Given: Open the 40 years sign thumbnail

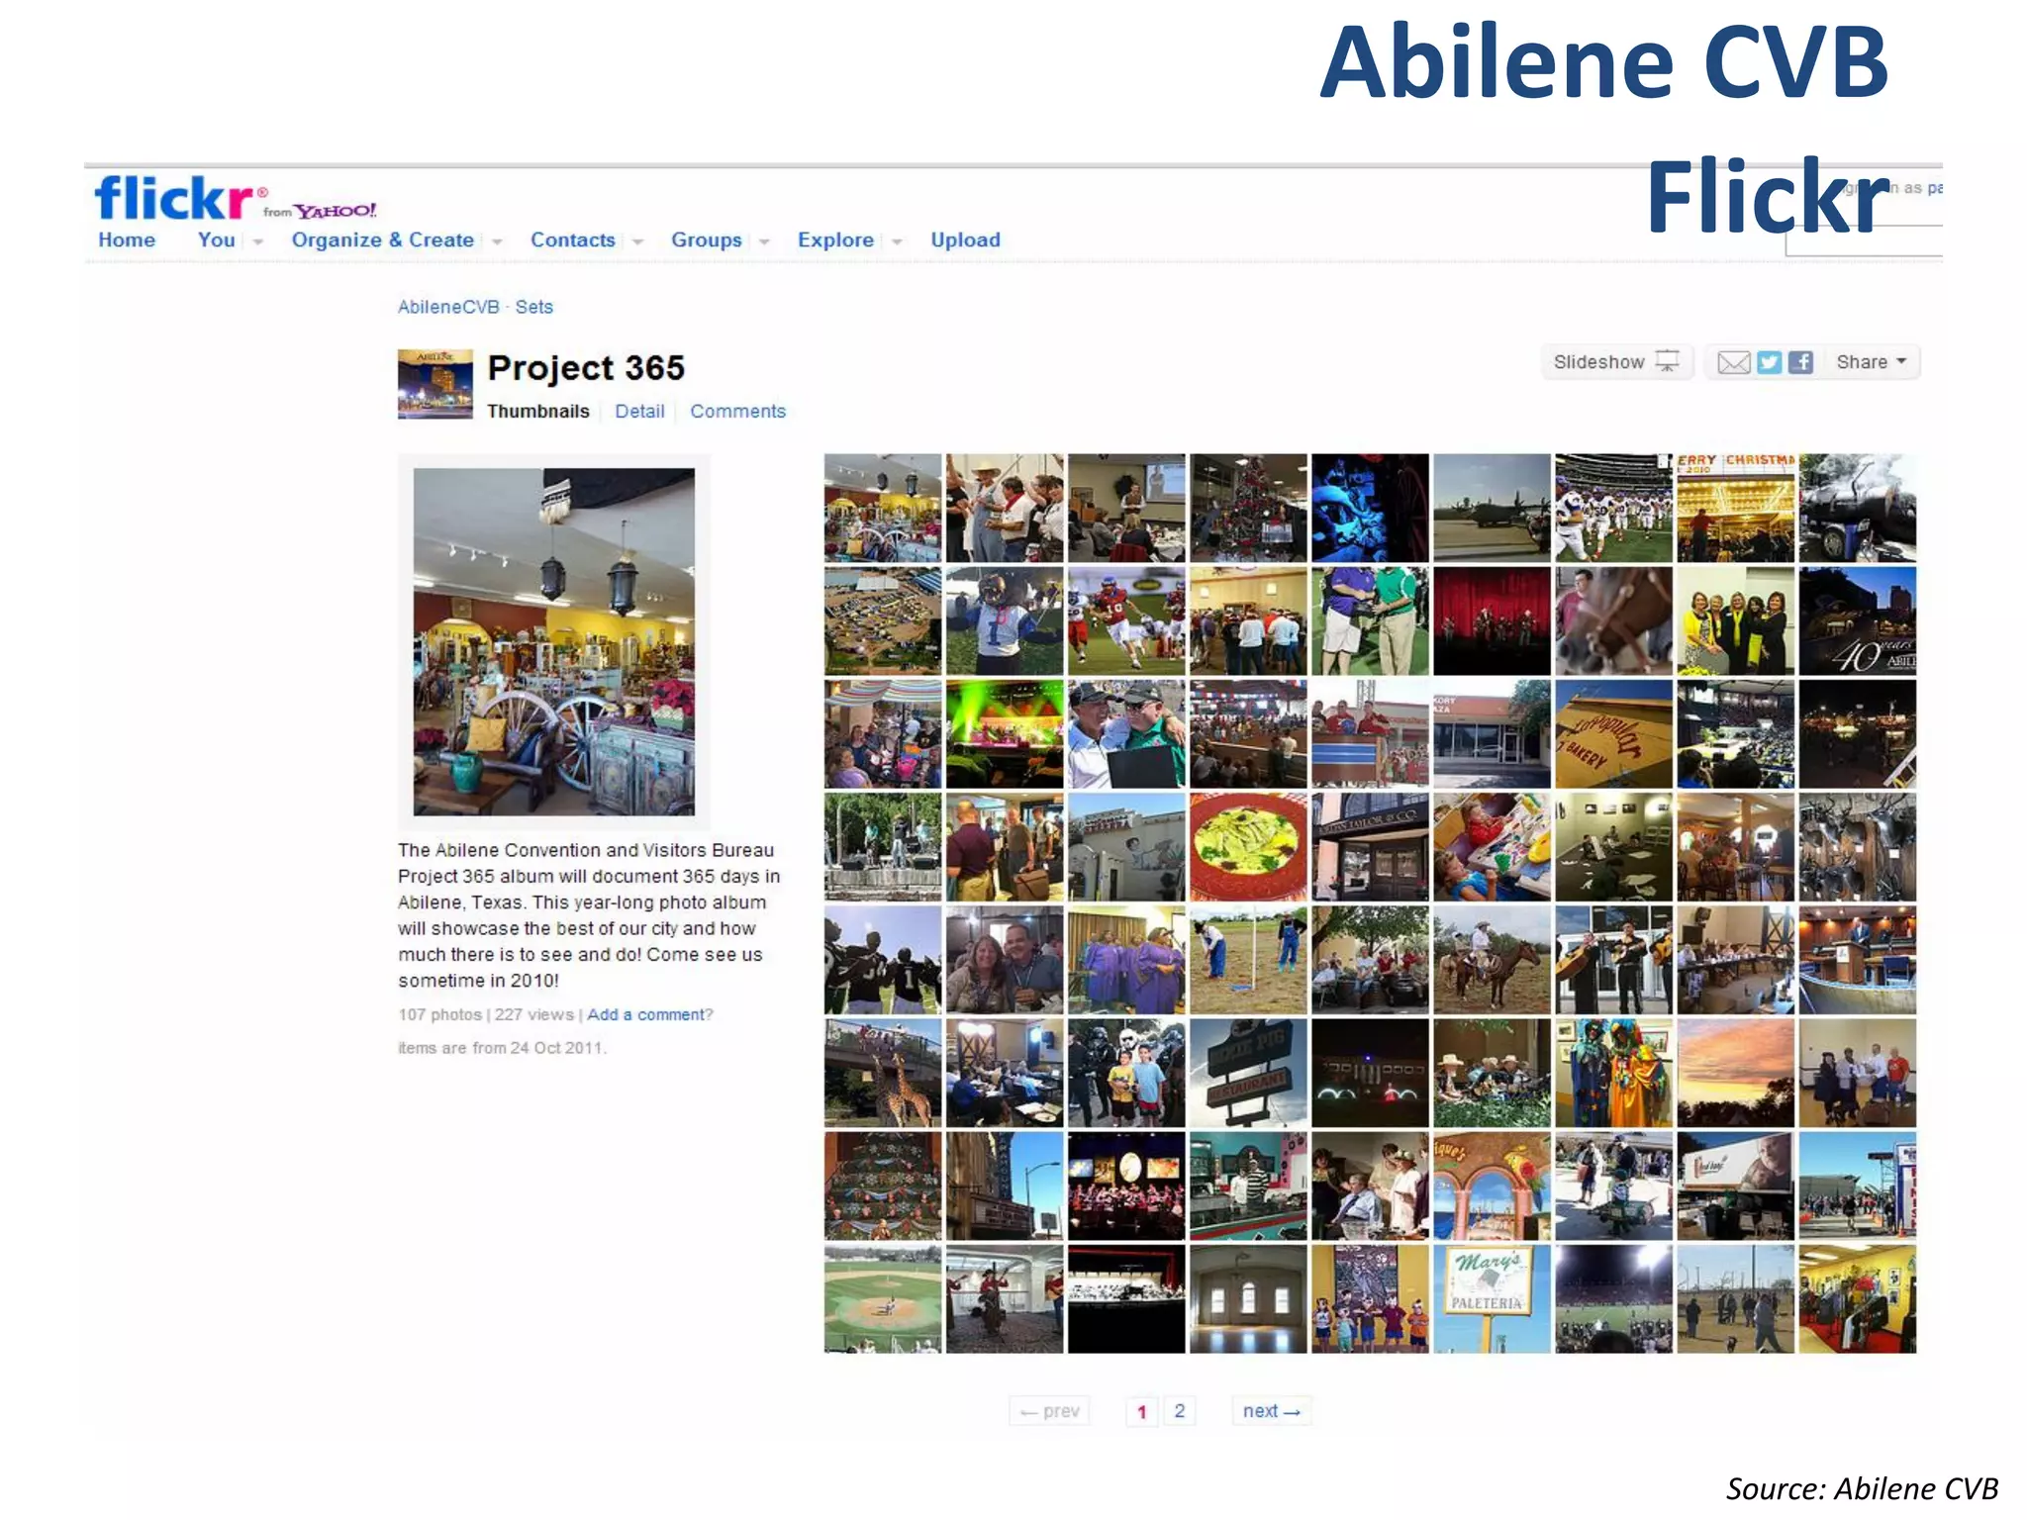Looking at the screenshot, I should pos(1858,621).
